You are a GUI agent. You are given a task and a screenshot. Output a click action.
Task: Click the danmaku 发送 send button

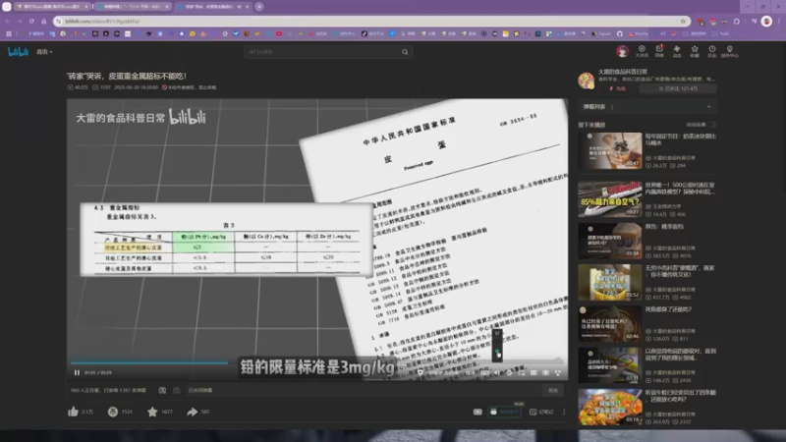click(x=553, y=390)
